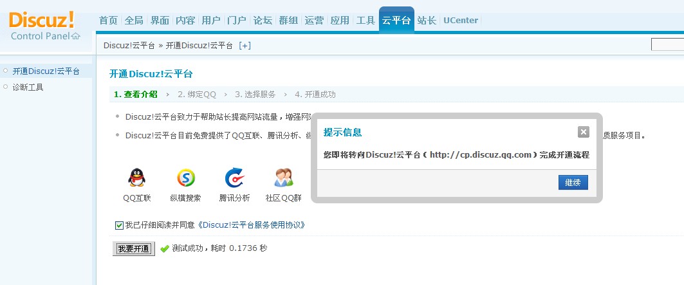The image size is (684, 285).
Task: Open the 用户 menu tab
Action: click(211, 20)
